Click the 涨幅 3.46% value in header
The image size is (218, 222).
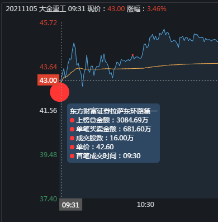(x=146, y=9)
